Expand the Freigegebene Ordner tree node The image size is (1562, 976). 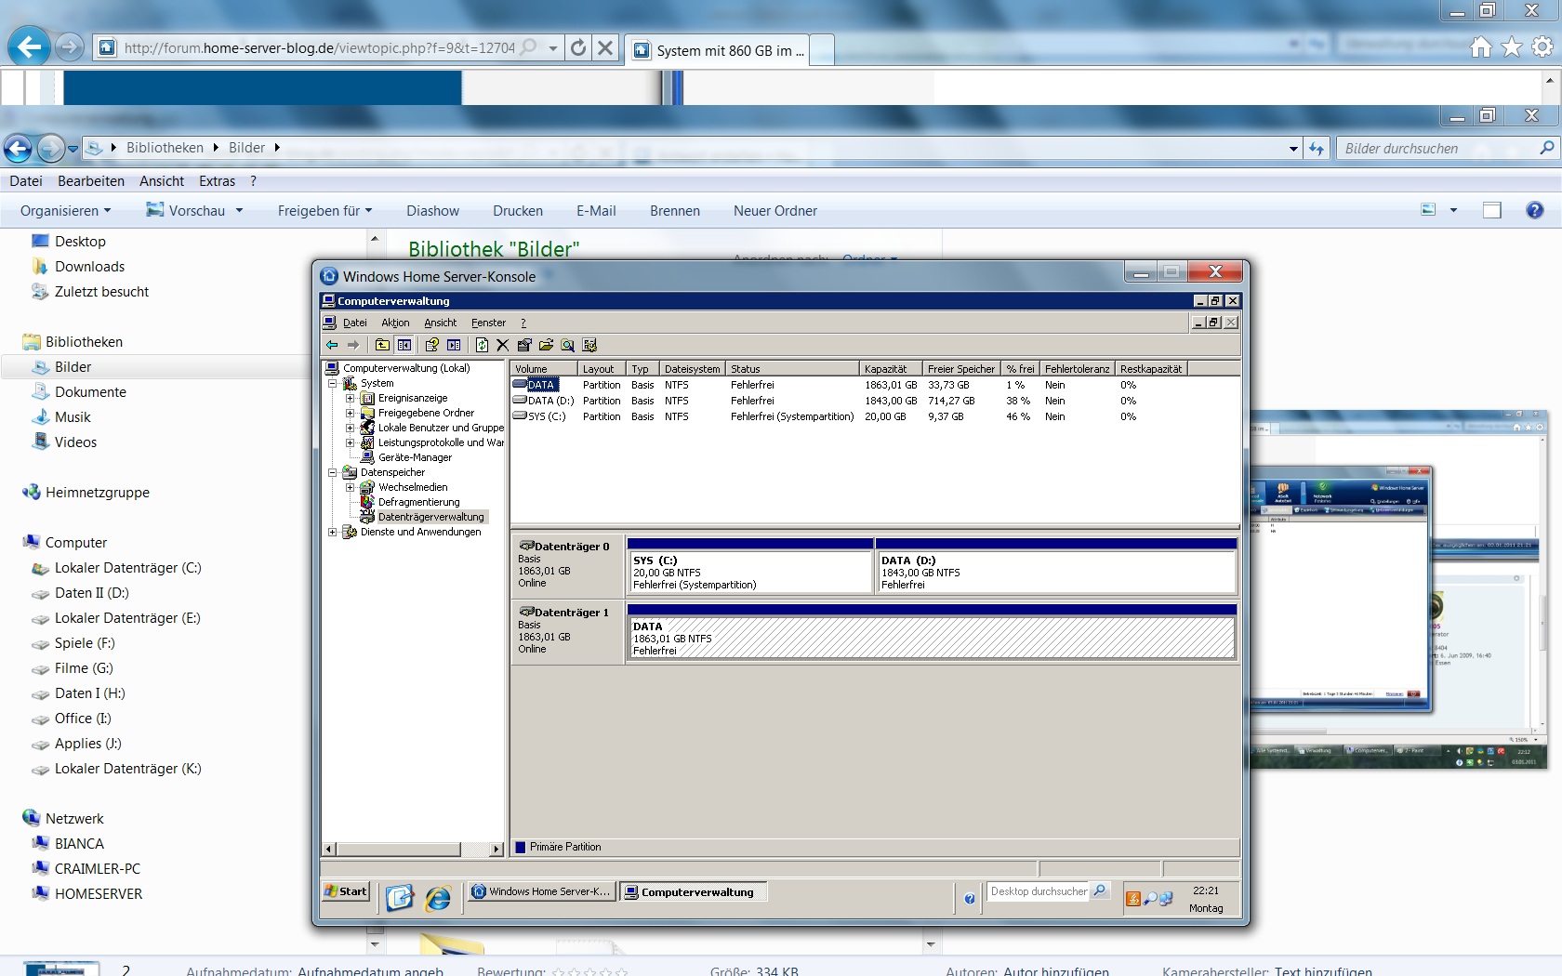point(350,413)
